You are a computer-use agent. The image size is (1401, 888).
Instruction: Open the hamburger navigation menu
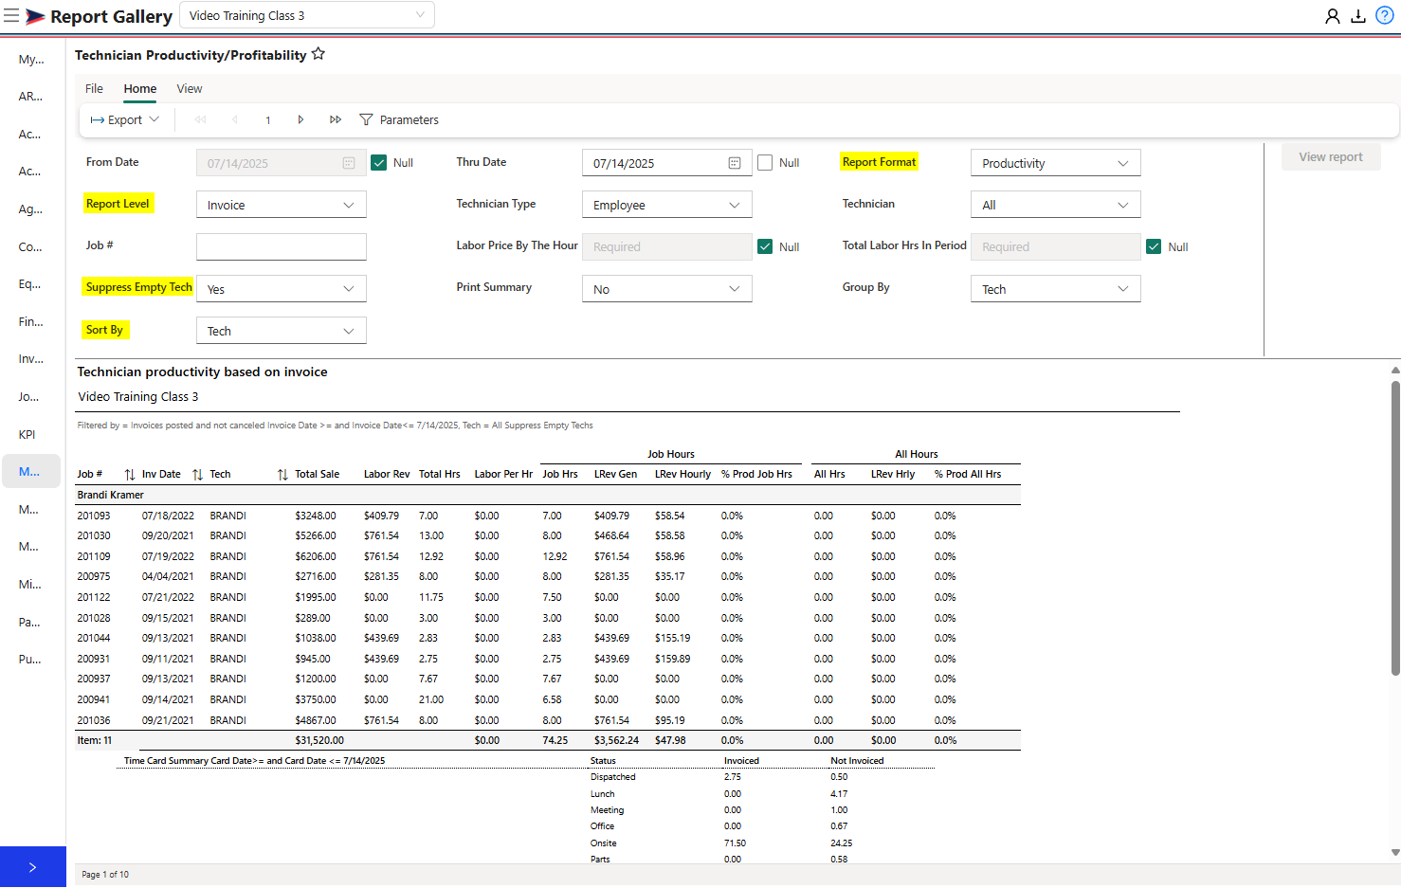pyautogui.click(x=11, y=16)
